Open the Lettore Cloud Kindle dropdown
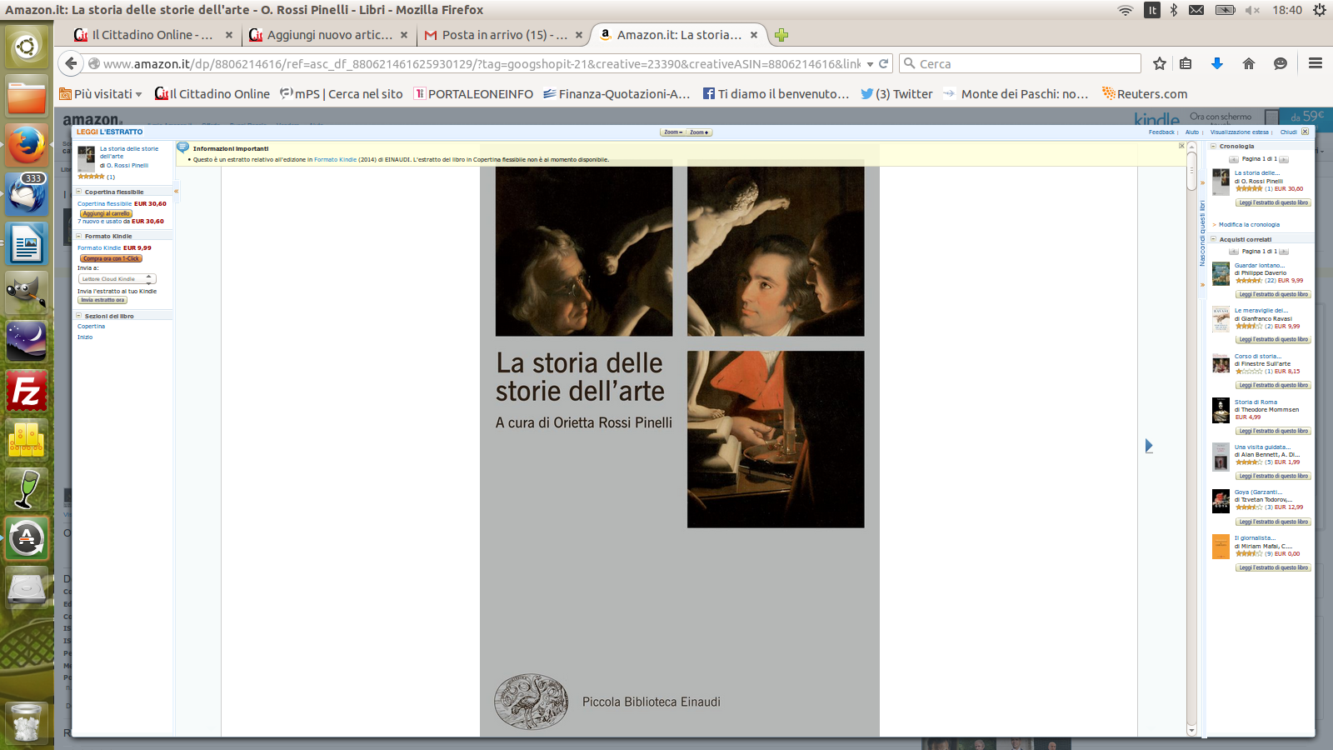The image size is (1333, 750). pyautogui.click(x=117, y=279)
